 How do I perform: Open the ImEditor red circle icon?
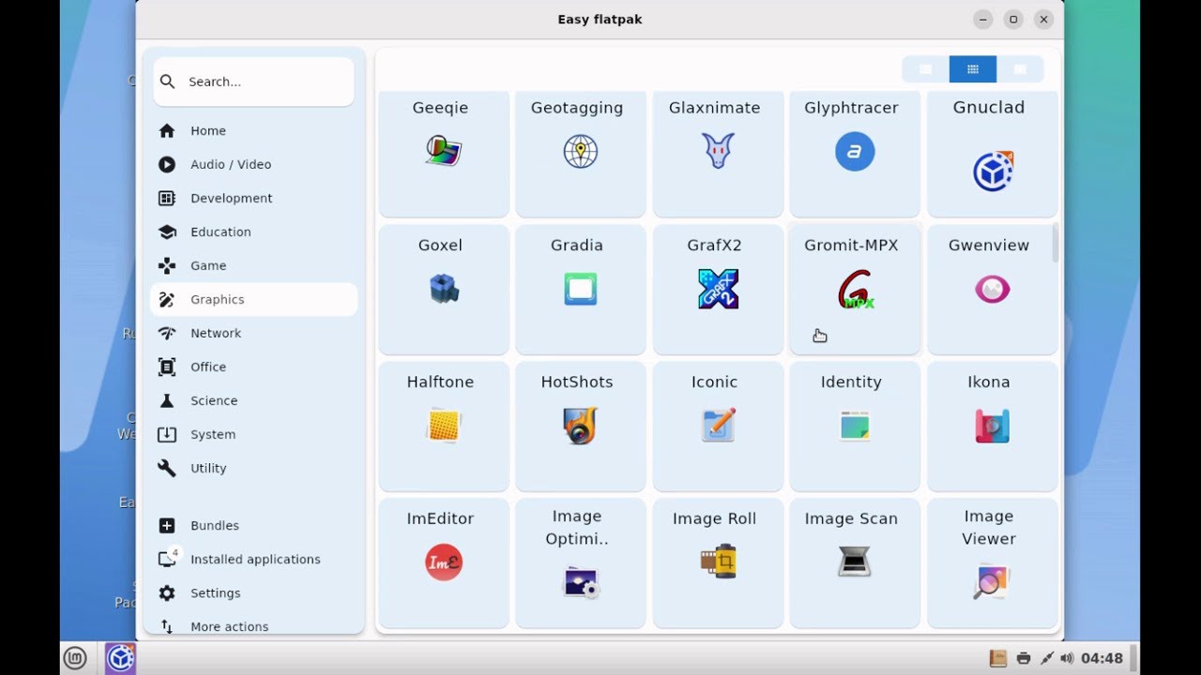[444, 562]
